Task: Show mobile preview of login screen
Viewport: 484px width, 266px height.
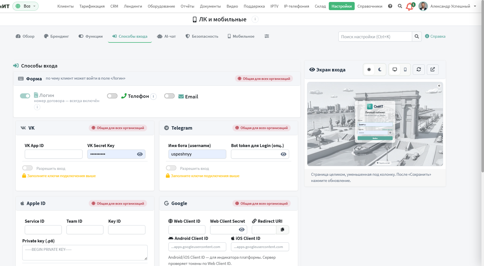Action: click(x=405, y=69)
